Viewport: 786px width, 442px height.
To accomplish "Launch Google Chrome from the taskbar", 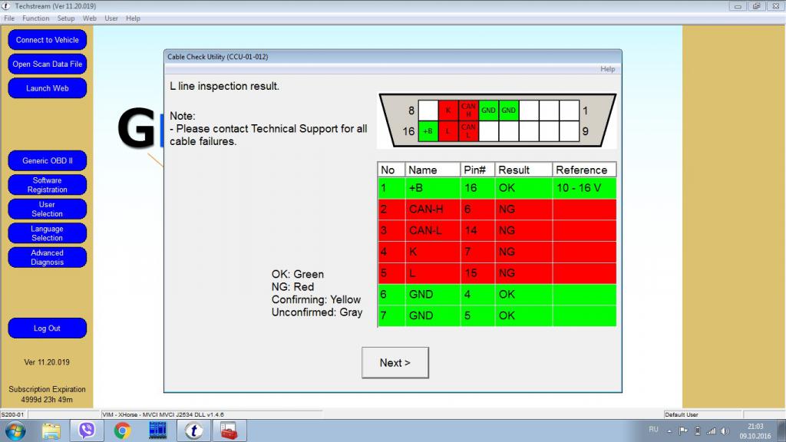I will [x=122, y=430].
